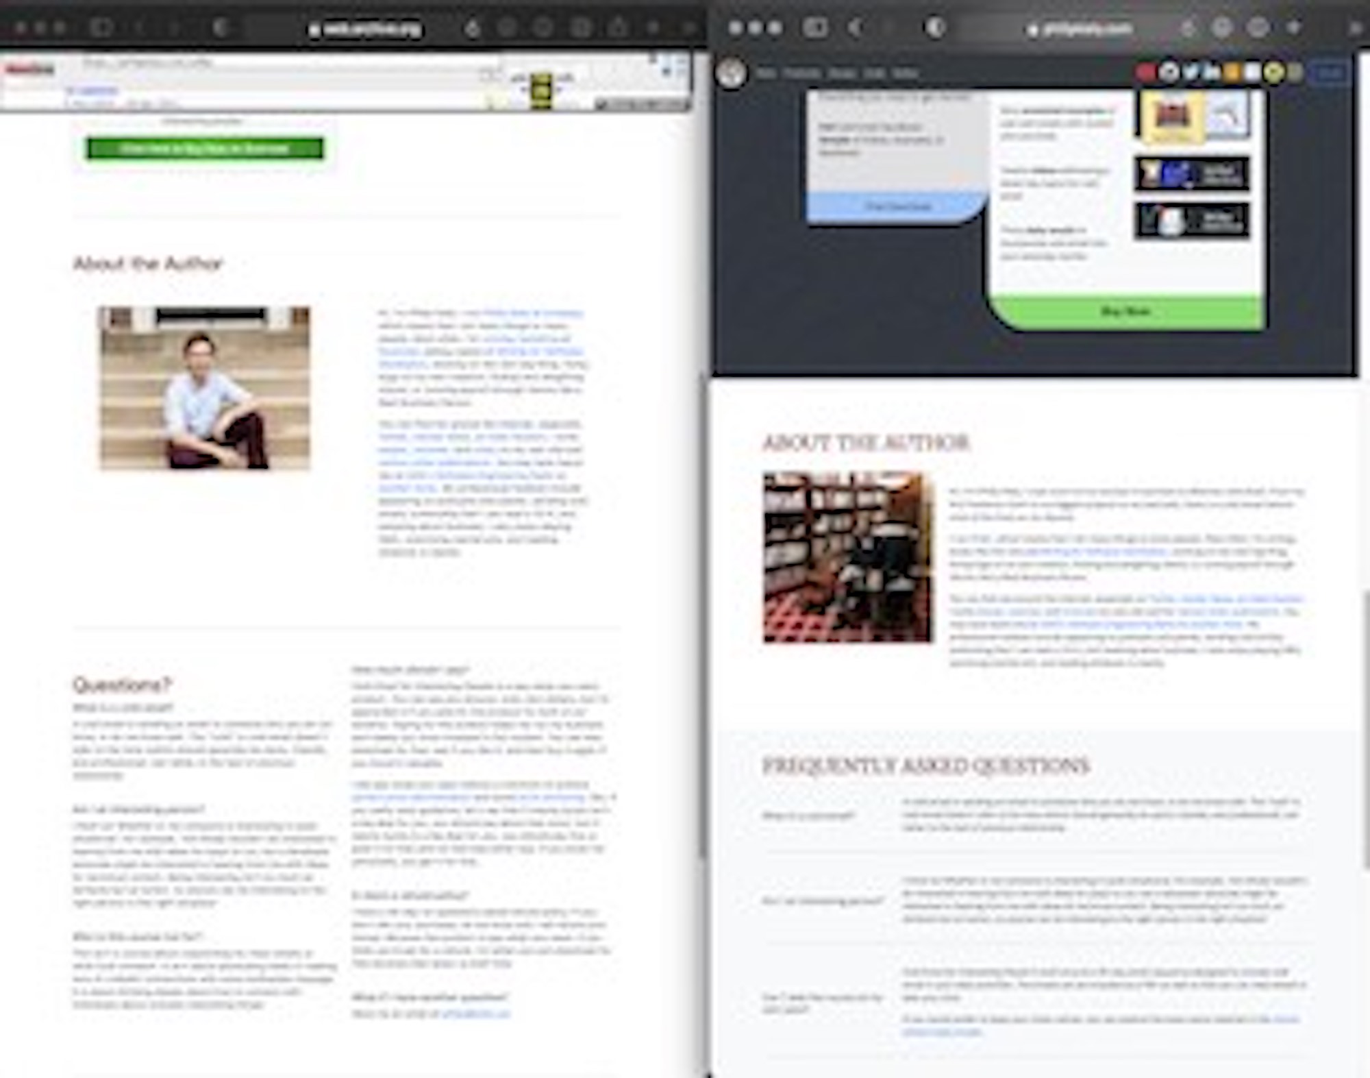Open the last navigation link in site header

click(905, 73)
